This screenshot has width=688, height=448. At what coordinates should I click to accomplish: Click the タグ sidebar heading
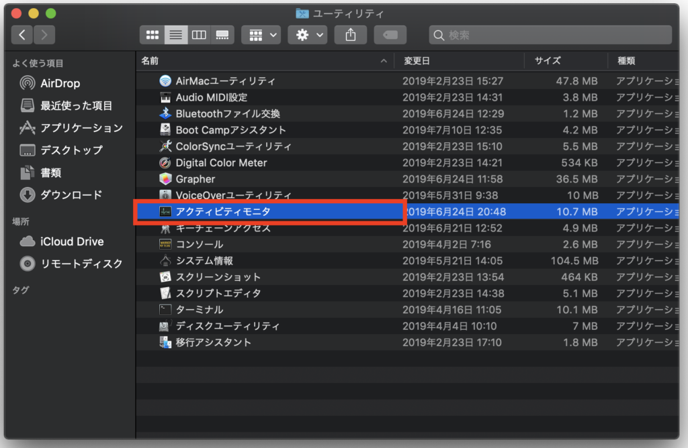[21, 290]
